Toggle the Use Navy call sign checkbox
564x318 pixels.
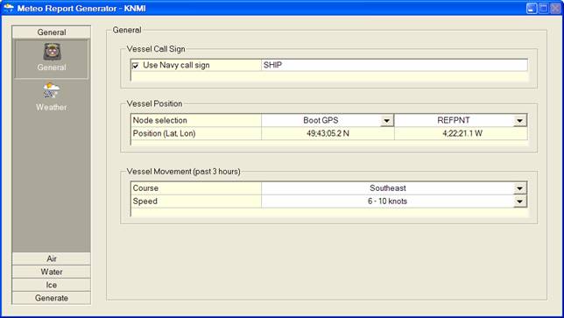point(136,66)
